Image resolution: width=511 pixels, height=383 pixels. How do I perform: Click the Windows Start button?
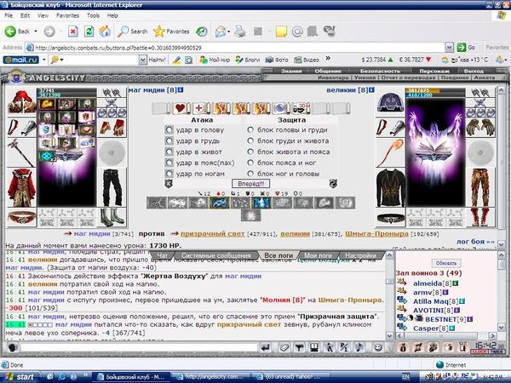coord(19,377)
